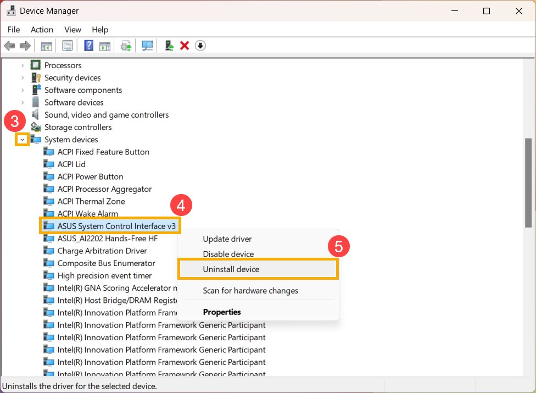Click the Show/Hide Console Tree icon
The image size is (536, 393).
[47, 46]
